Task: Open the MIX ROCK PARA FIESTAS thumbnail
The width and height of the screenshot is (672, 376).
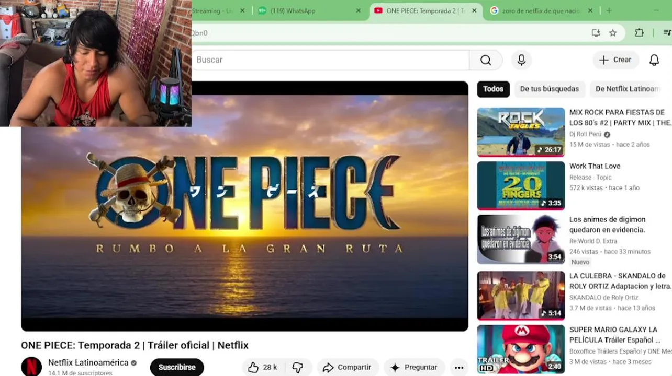Action: (x=521, y=132)
